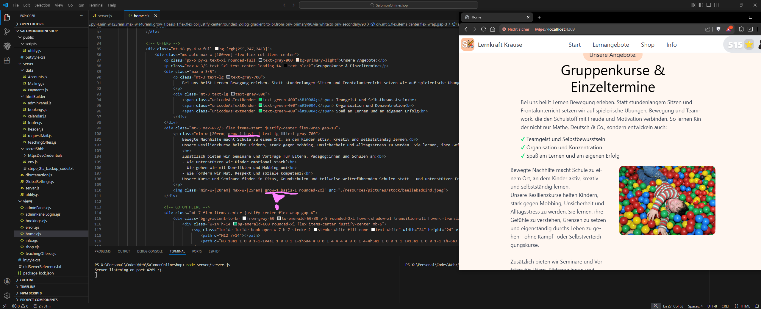Open the ESP-IDF Espressif sidebar view

(7, 46)
